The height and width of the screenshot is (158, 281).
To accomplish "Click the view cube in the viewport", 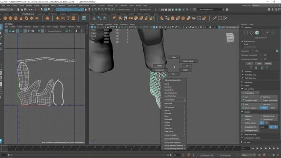I will click(x=230, y=37).
